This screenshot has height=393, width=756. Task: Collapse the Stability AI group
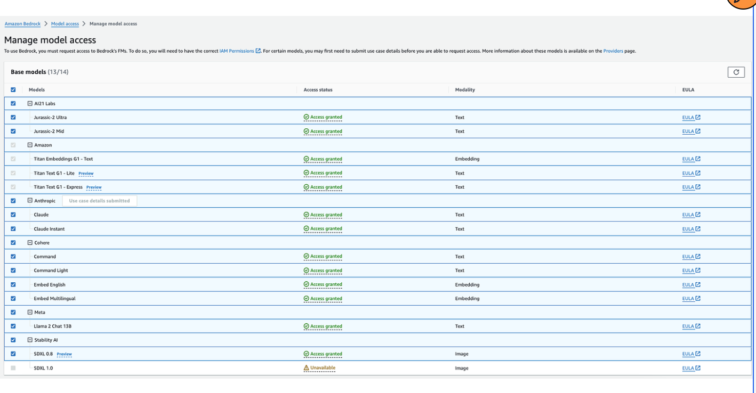tap(30, 340)
